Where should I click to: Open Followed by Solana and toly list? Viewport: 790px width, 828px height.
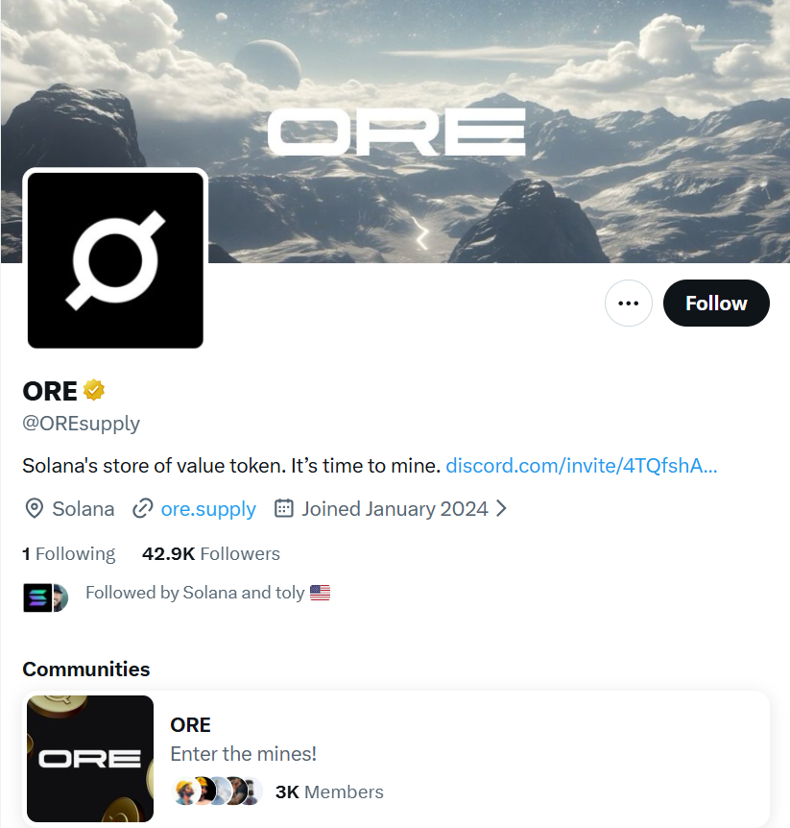pyautogui.click(x=195, y=593)
